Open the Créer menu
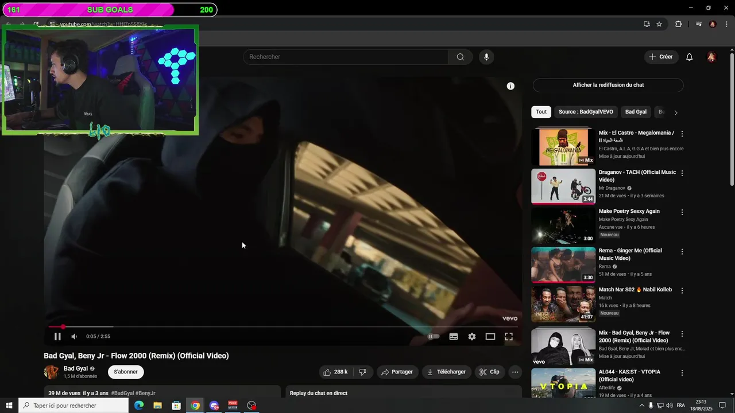The image size is (735, 413). (661, 57)
